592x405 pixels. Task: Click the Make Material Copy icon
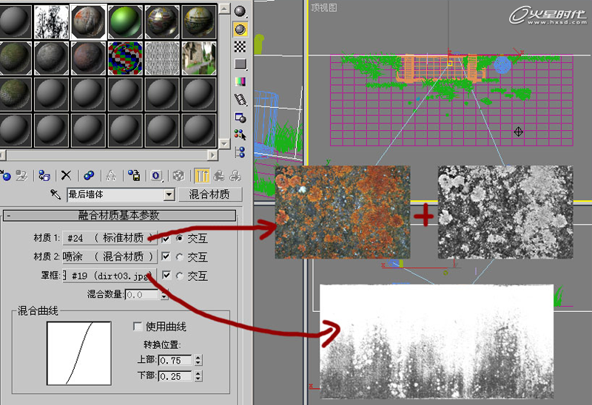pos(89,175)
